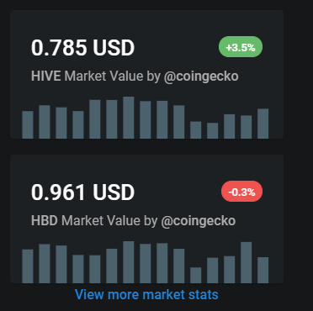
Task: Click the fourth bar in HBD chart
Action: click(78, 269)
